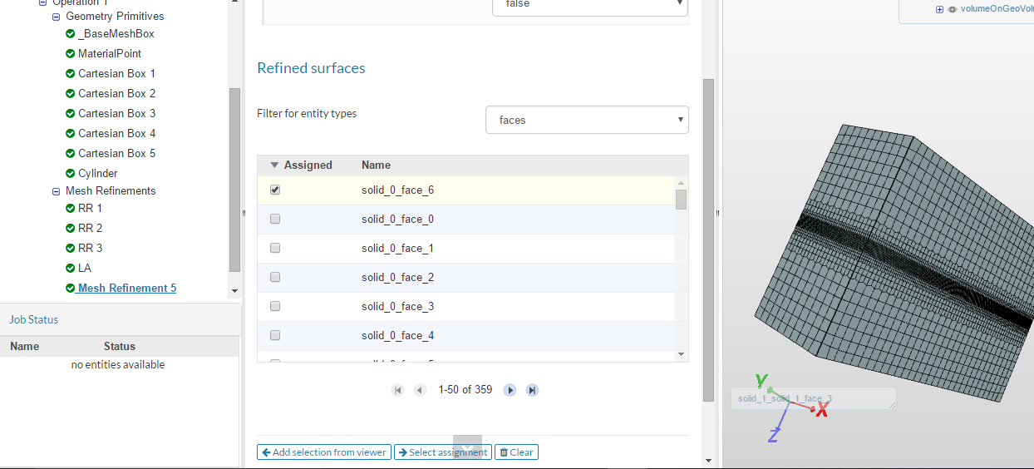Click the splitter handle left of settings panel
1034x469 pixels.
click(244, 214)
